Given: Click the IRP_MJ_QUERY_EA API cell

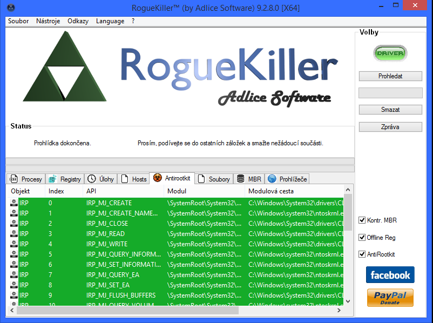Looking at the screenshot, I should point(113,274).
